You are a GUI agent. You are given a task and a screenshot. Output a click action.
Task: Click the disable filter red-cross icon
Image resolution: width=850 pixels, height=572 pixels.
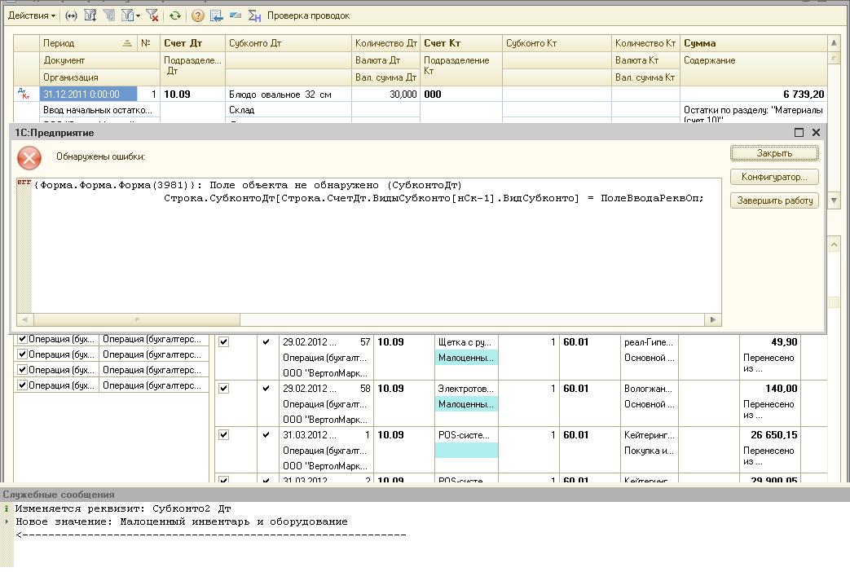152,15
